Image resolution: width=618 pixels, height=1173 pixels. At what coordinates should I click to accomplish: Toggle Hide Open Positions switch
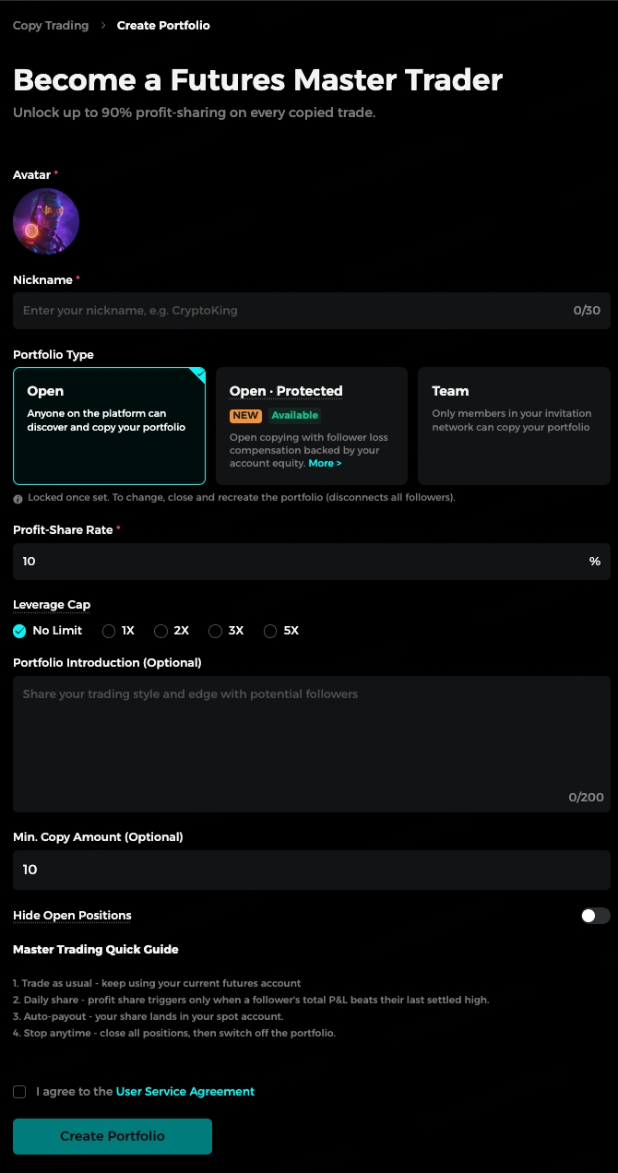595,916
